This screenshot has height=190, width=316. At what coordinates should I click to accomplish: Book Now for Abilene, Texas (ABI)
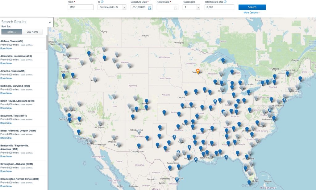click(6, 48)
